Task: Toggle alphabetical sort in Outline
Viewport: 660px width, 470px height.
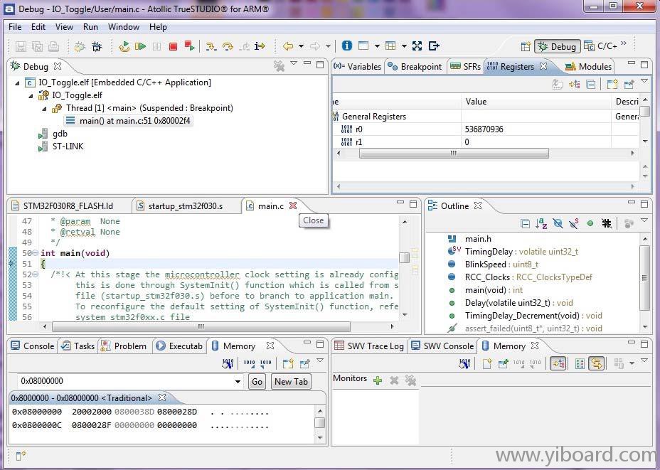Action: click(541, 223)
